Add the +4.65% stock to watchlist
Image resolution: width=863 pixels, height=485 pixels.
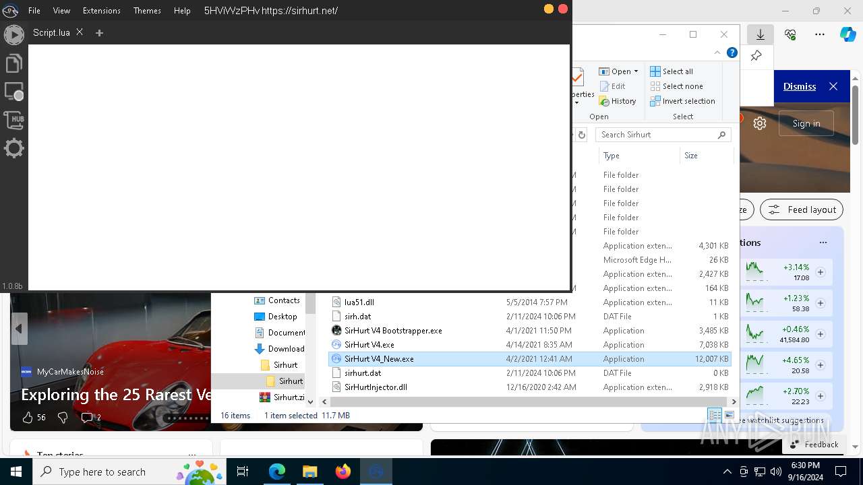click(821, 365)
